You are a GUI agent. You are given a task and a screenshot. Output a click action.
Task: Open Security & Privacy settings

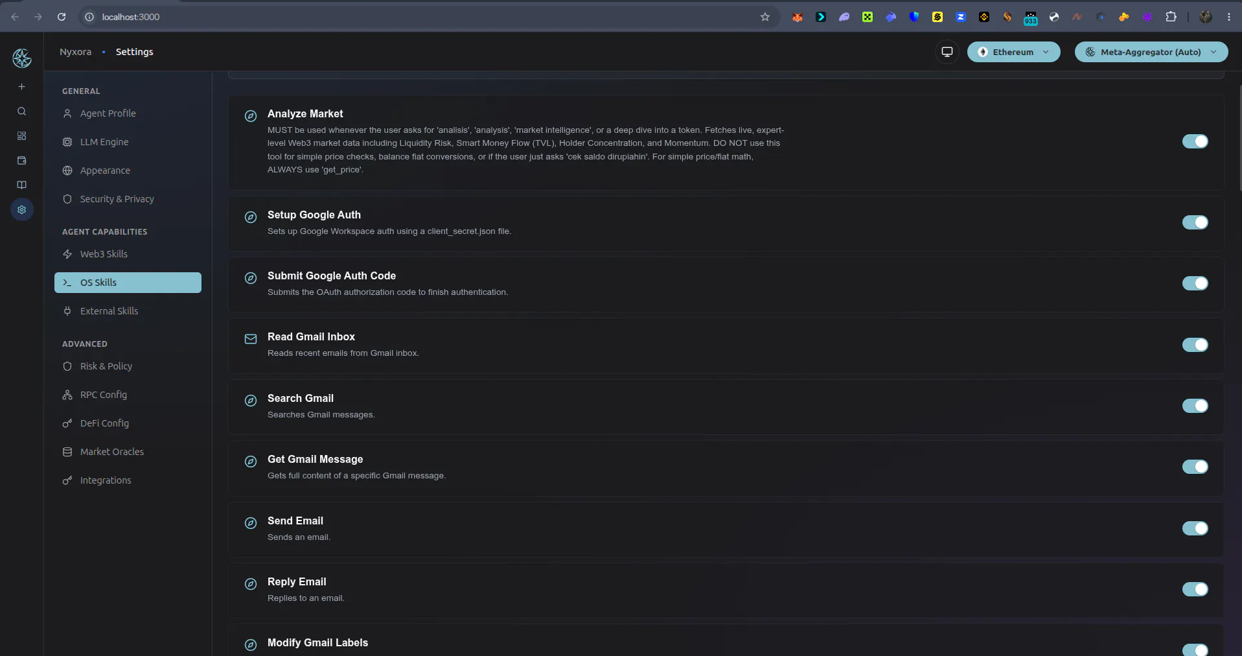point(128,199)
